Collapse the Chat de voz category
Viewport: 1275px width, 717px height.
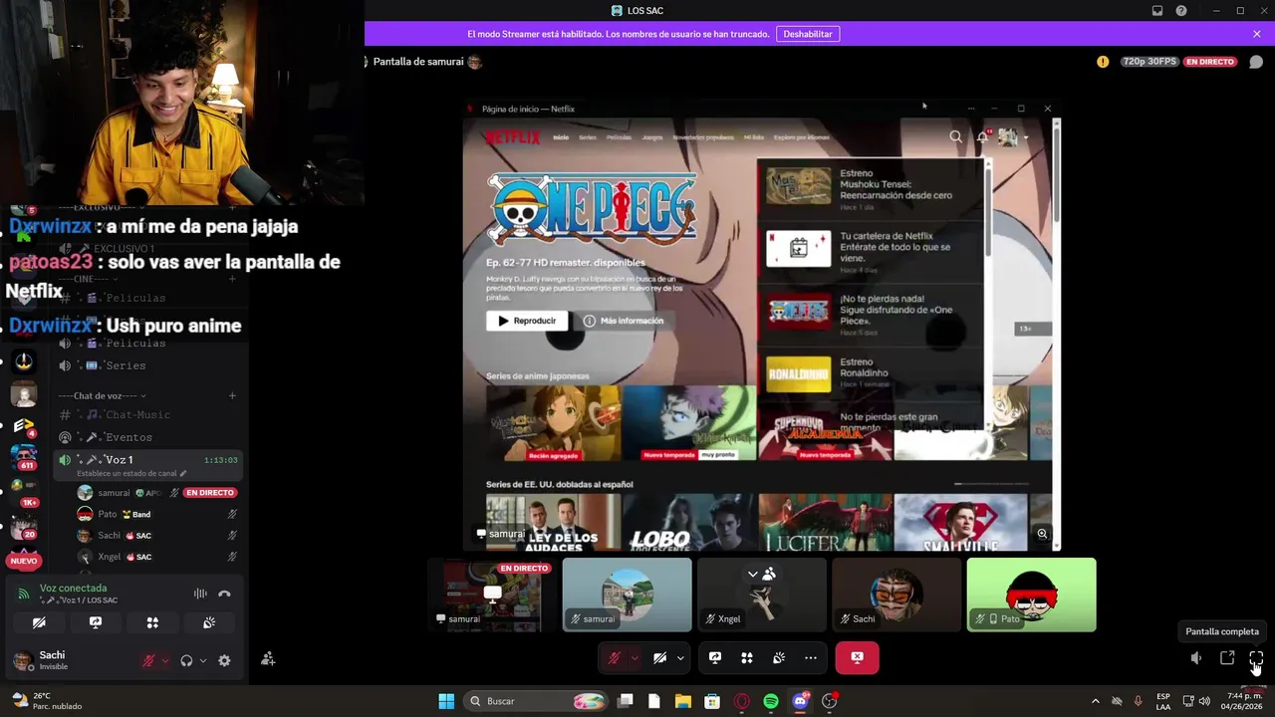(x=103, y=395)
